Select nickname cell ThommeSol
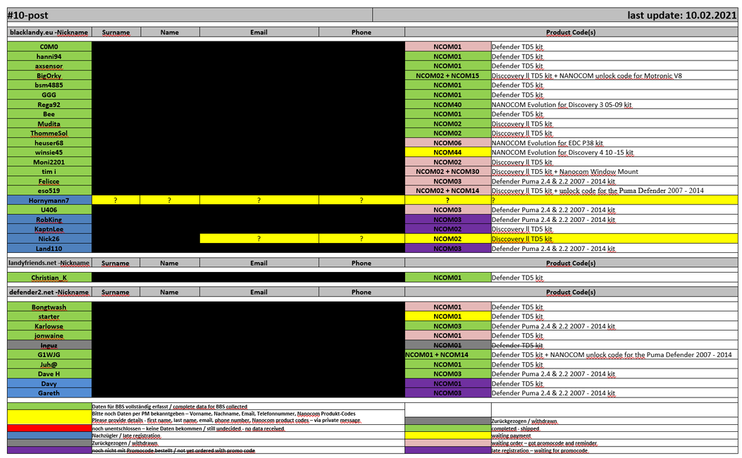The width and height of the screenshot is (742, 458). [49, 133]
